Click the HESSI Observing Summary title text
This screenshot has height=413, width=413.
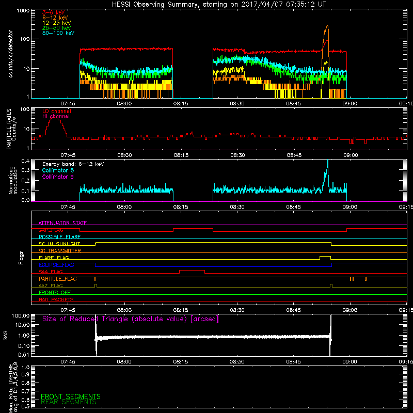(x=218, y=5)
